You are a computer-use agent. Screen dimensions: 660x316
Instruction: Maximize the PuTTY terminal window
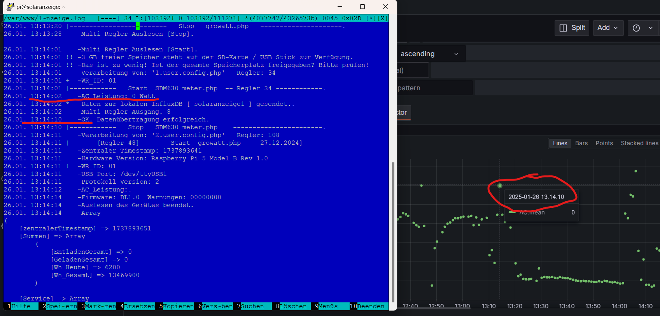click(362, 7)
